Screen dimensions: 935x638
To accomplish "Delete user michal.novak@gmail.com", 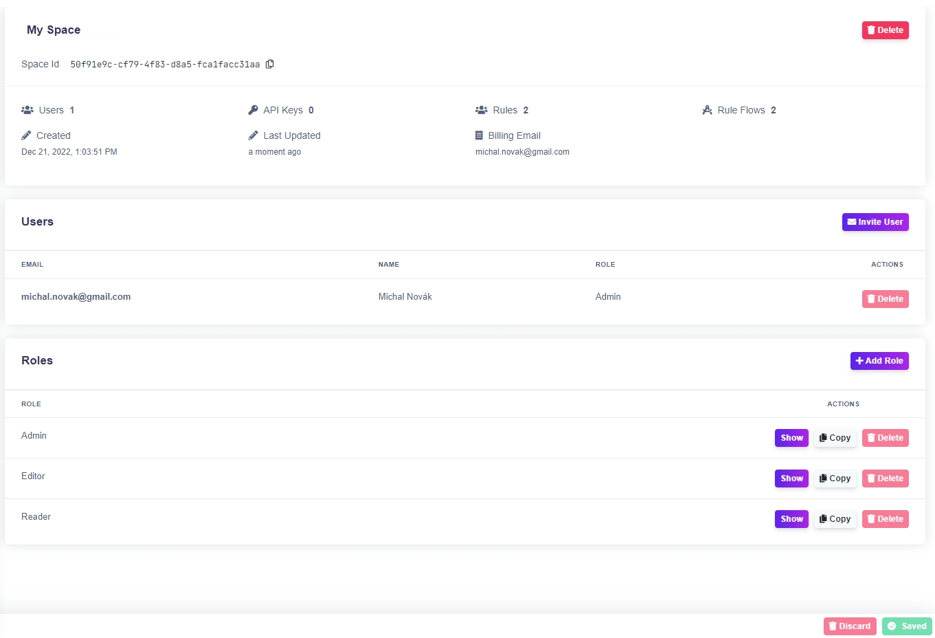I will tap(885, 299).
